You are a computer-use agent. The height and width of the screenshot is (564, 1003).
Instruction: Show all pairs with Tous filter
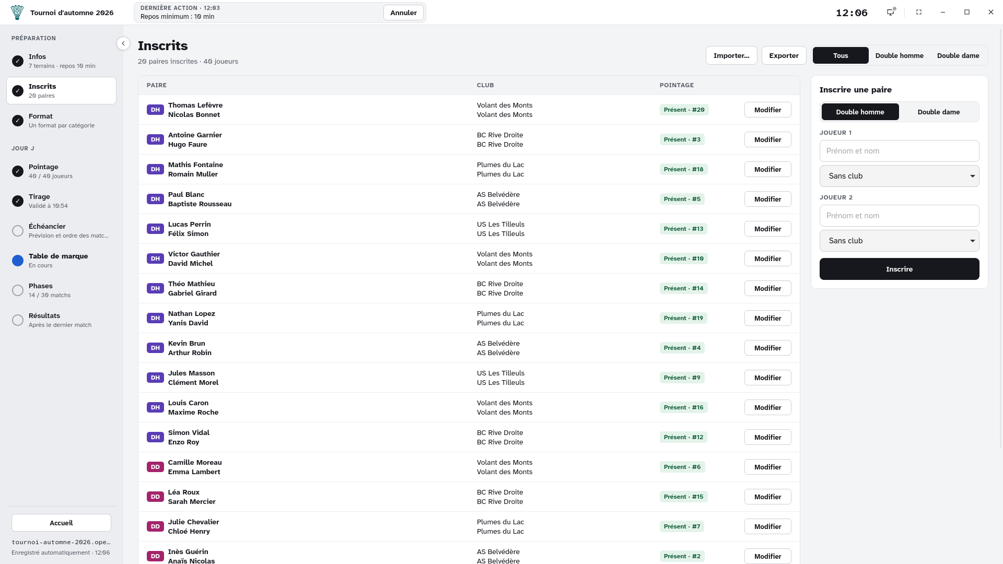pos(841,55)
